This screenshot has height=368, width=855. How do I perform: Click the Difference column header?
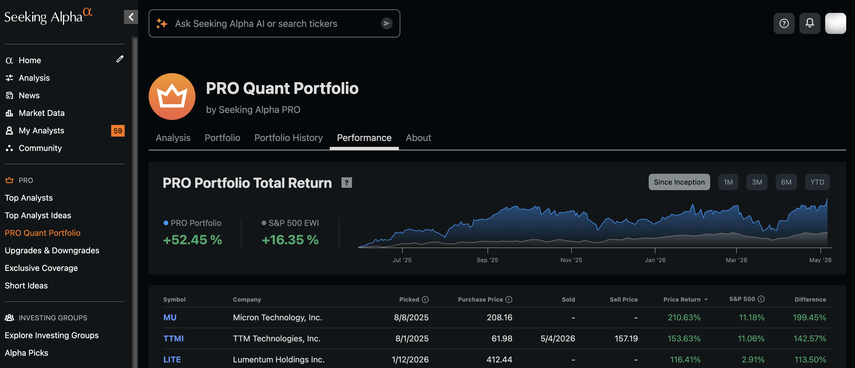pyautogui.click(x=810, y=300)
